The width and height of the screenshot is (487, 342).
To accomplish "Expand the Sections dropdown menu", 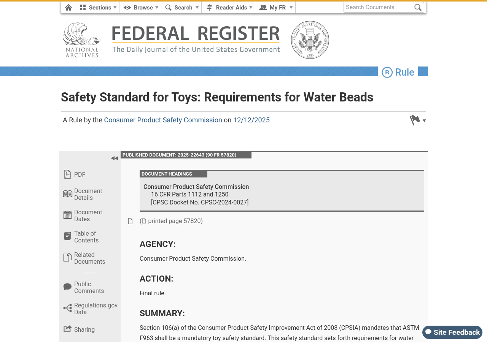I will pyautogui.click(x=98, y=8).
